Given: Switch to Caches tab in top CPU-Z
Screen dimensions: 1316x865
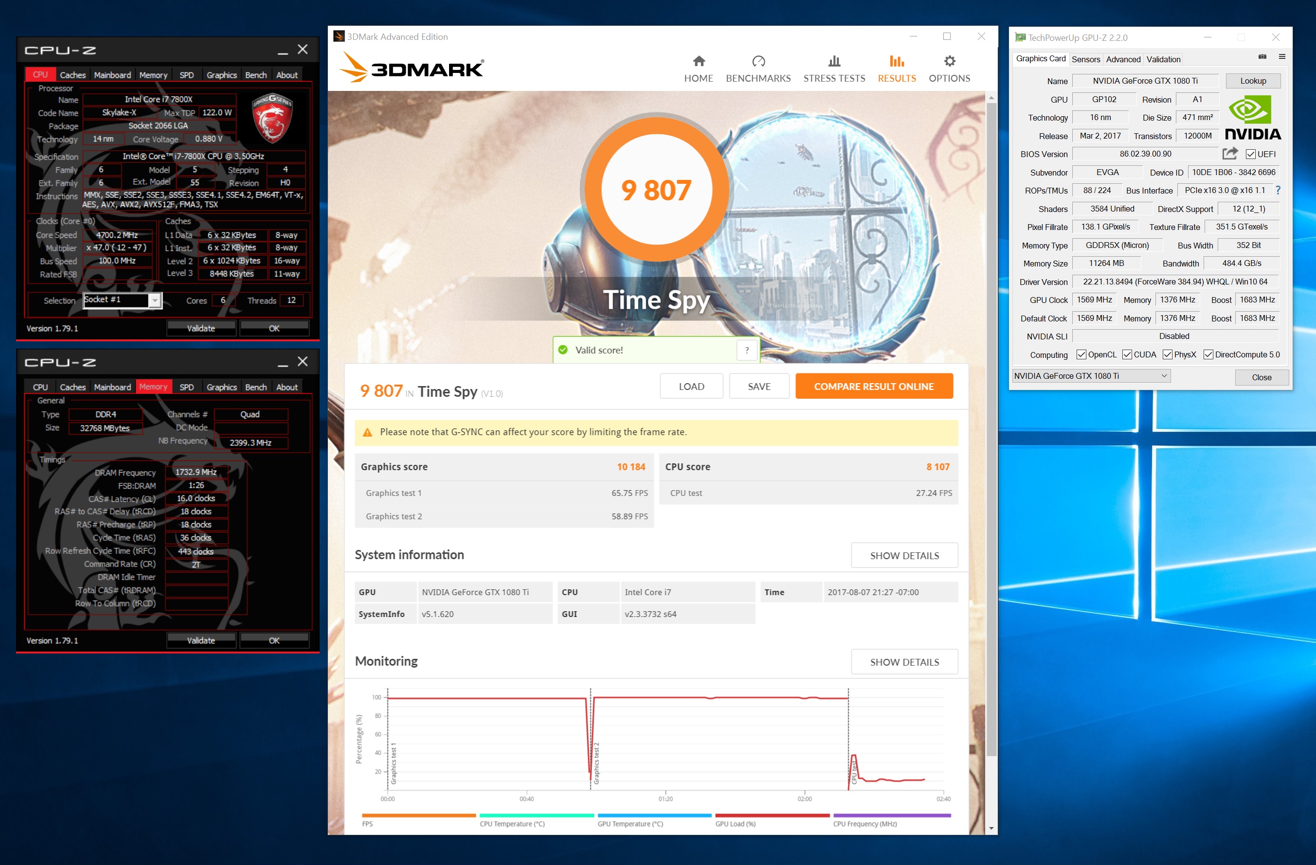Looking at the screenshot, I should [72, 75].
